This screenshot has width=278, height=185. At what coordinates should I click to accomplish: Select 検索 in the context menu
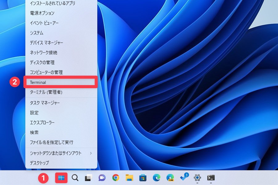[x=61, y=132]
